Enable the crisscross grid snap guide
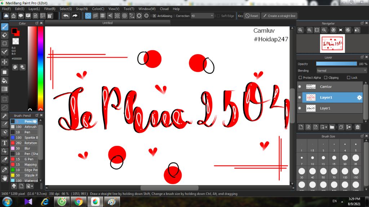 [103, 16]
